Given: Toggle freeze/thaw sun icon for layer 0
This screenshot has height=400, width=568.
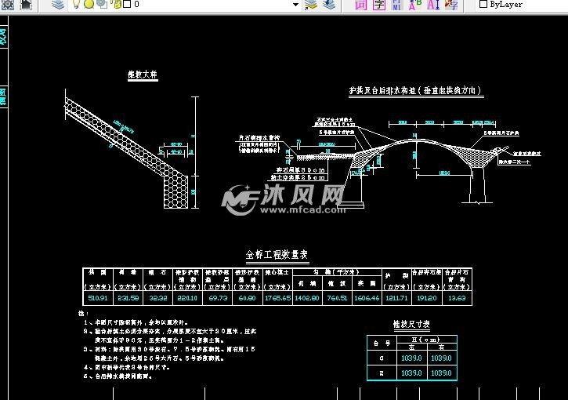Looking at the screenshot, I should [89, 5].
